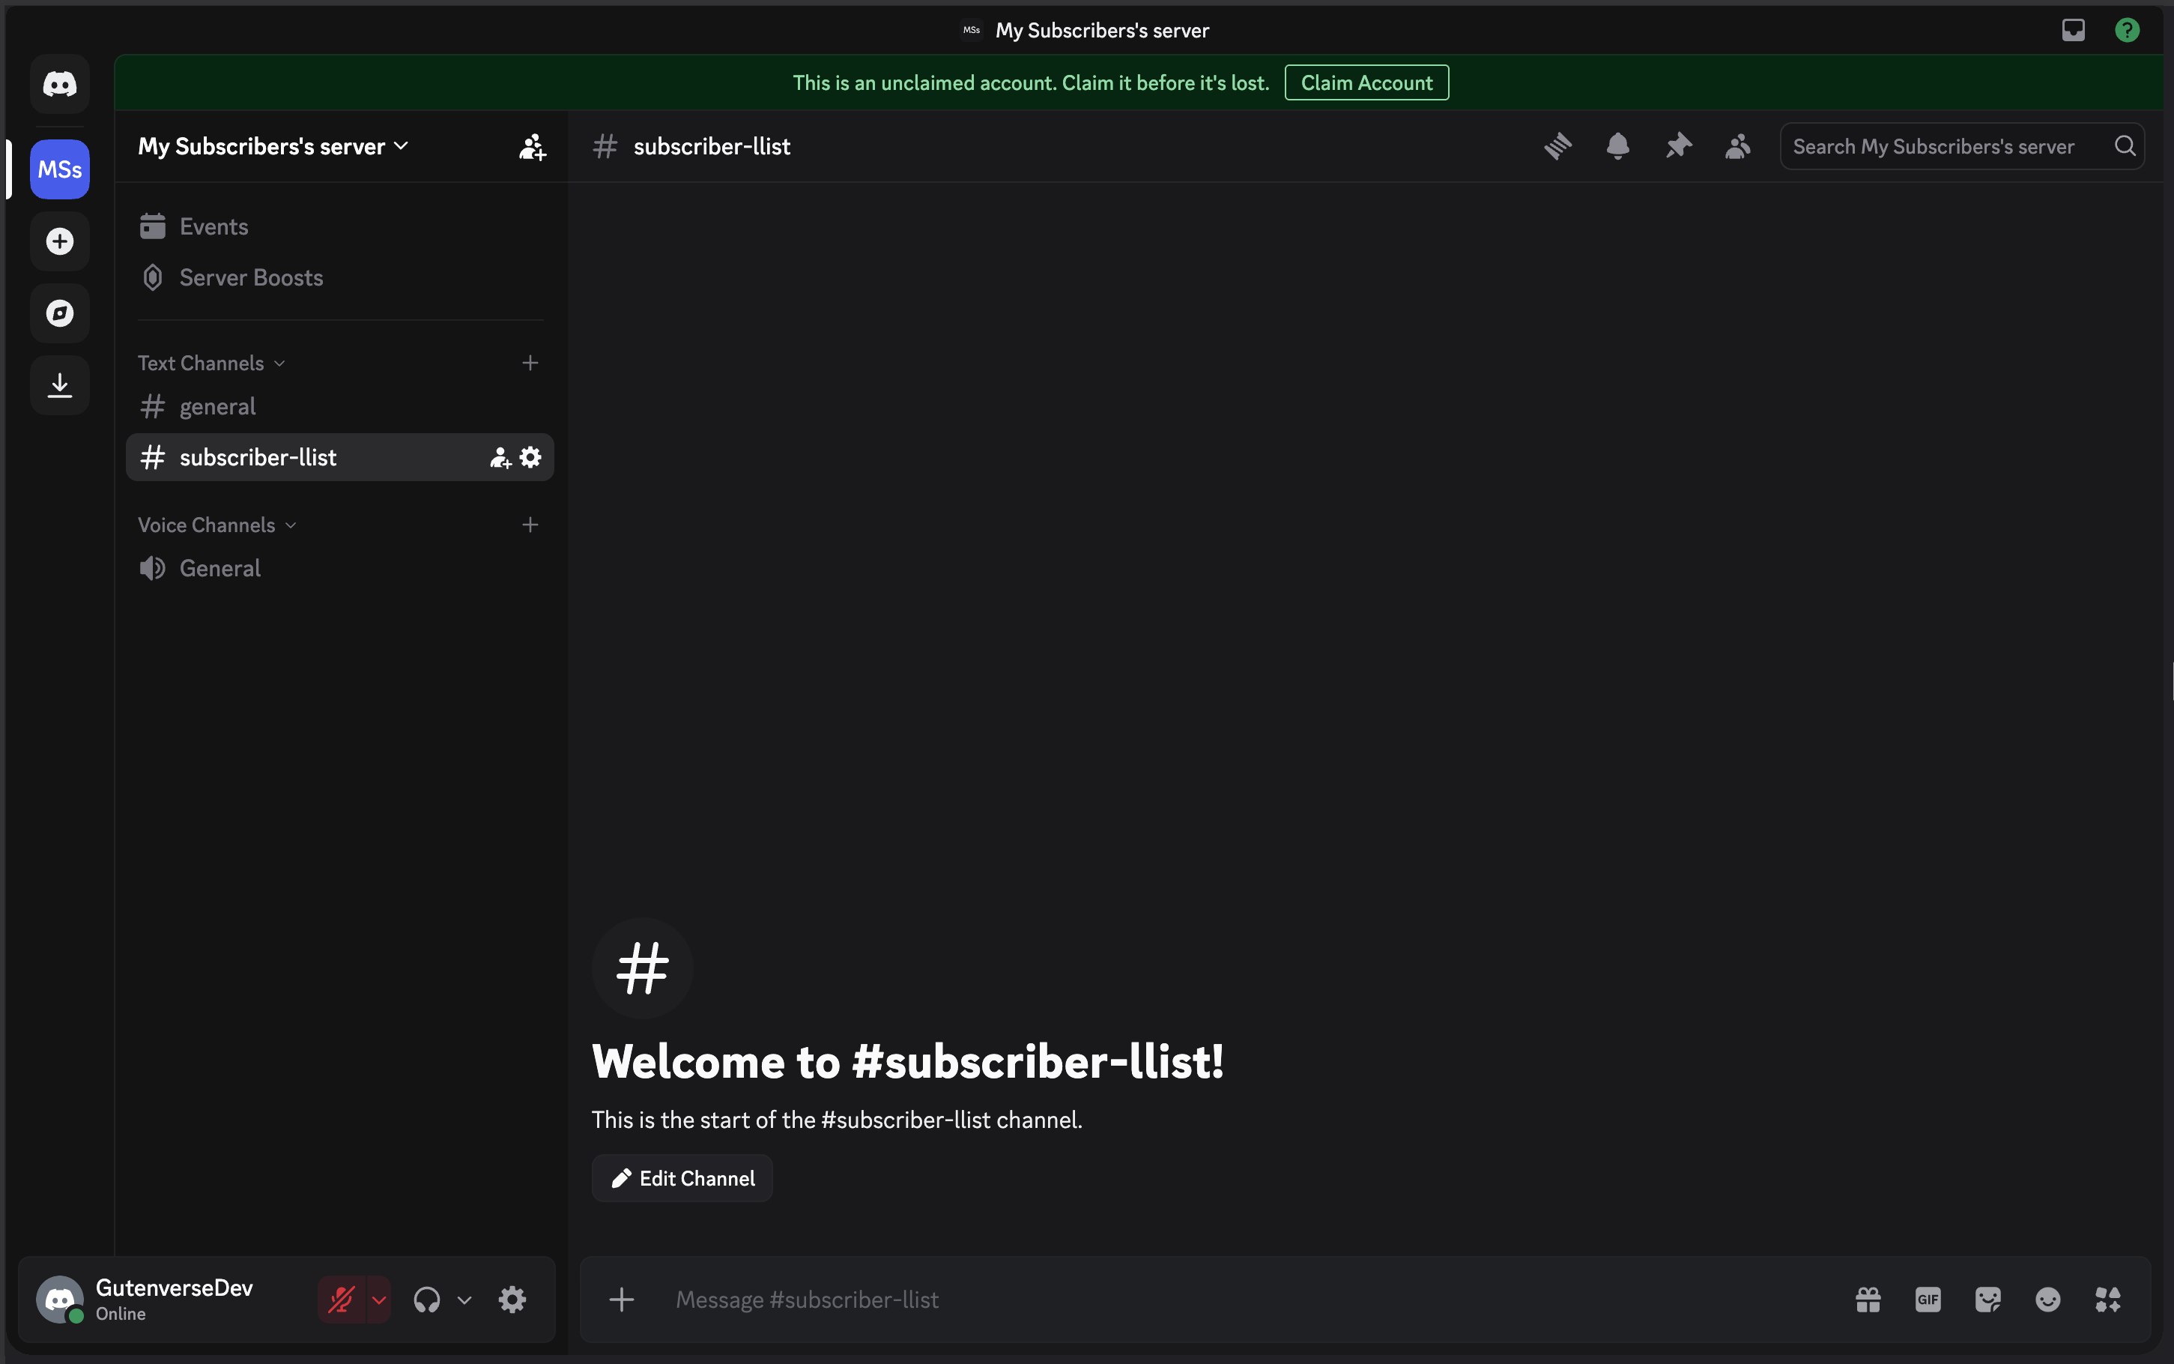
Task: Toggle deafen headphones icon
Action: (x=426, y=1300)
